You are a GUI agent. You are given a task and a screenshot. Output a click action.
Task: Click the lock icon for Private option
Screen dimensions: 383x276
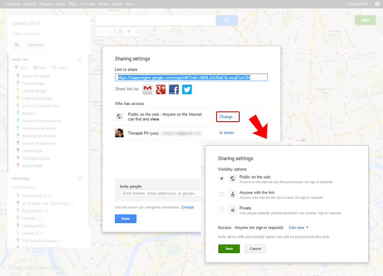pyautogui.click(x=233, y=210)
